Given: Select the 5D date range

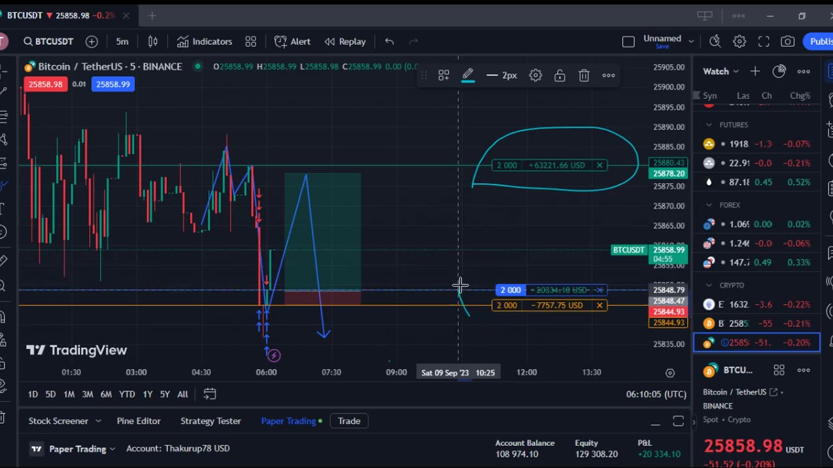Looking at the screenshot, I should click(x=51, y=394).
